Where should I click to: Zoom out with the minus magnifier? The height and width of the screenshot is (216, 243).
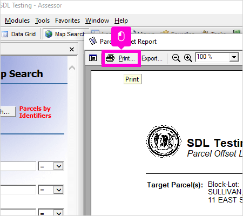click(176, 58)
